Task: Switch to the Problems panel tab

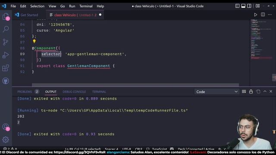Action: pos(25,92)
